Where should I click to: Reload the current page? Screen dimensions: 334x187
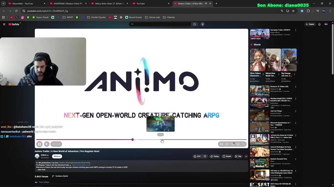tap(16, 11)
